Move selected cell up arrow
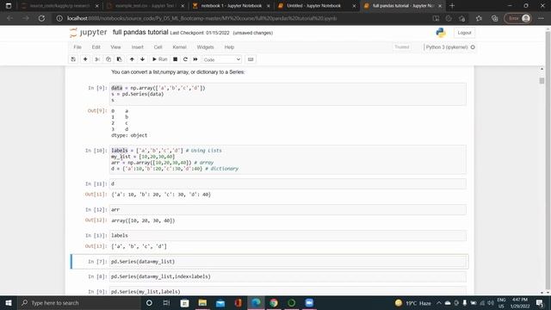The width and height of the screenshot is (551, 310). [x=132, y=59]
